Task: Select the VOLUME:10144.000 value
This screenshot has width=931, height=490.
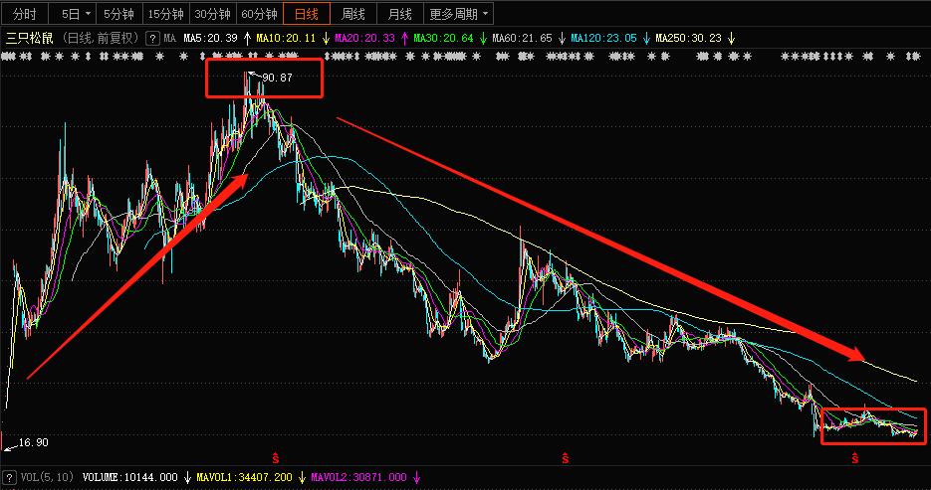Action: click(130, 477)
